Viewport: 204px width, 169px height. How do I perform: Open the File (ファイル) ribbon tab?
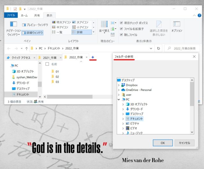pos(11,15)
